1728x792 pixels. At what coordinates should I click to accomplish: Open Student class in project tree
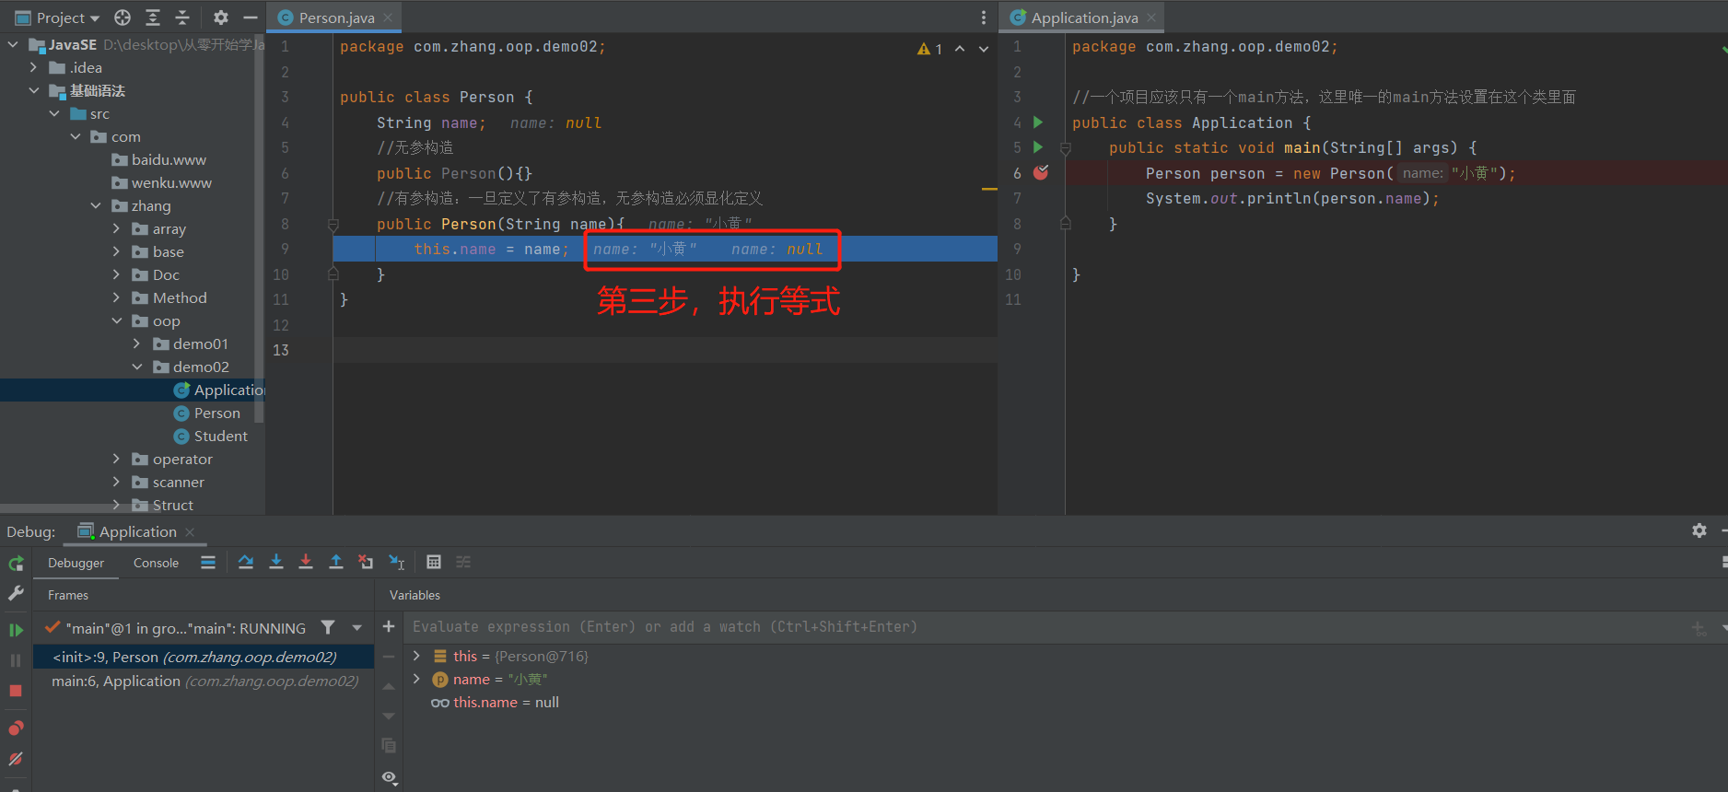[x=220, y=436]
